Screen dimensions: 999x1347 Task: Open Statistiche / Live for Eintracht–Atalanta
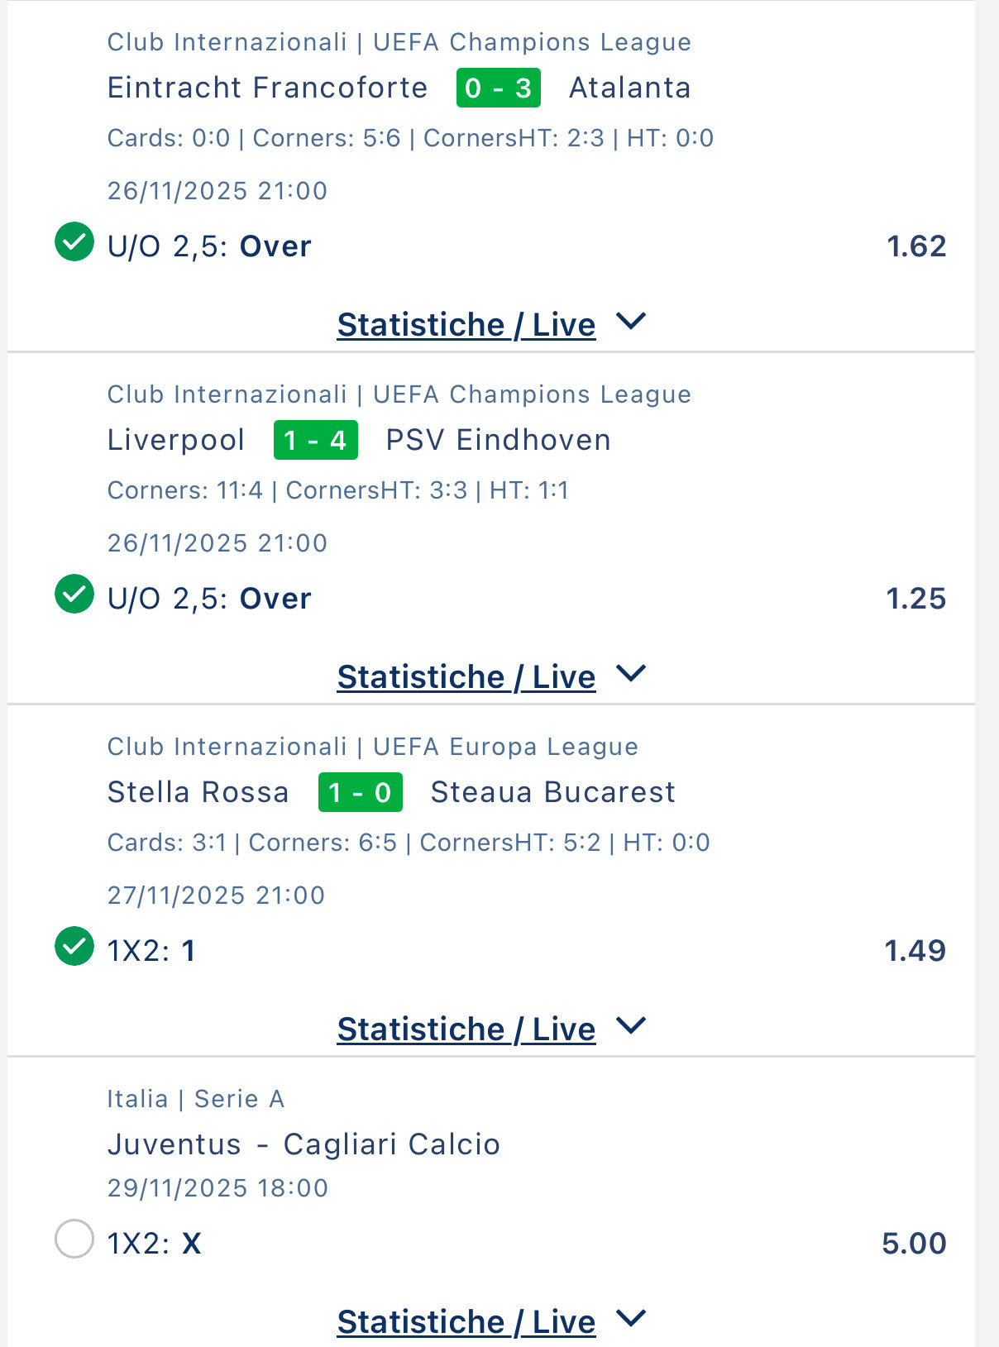pos(466,325)
